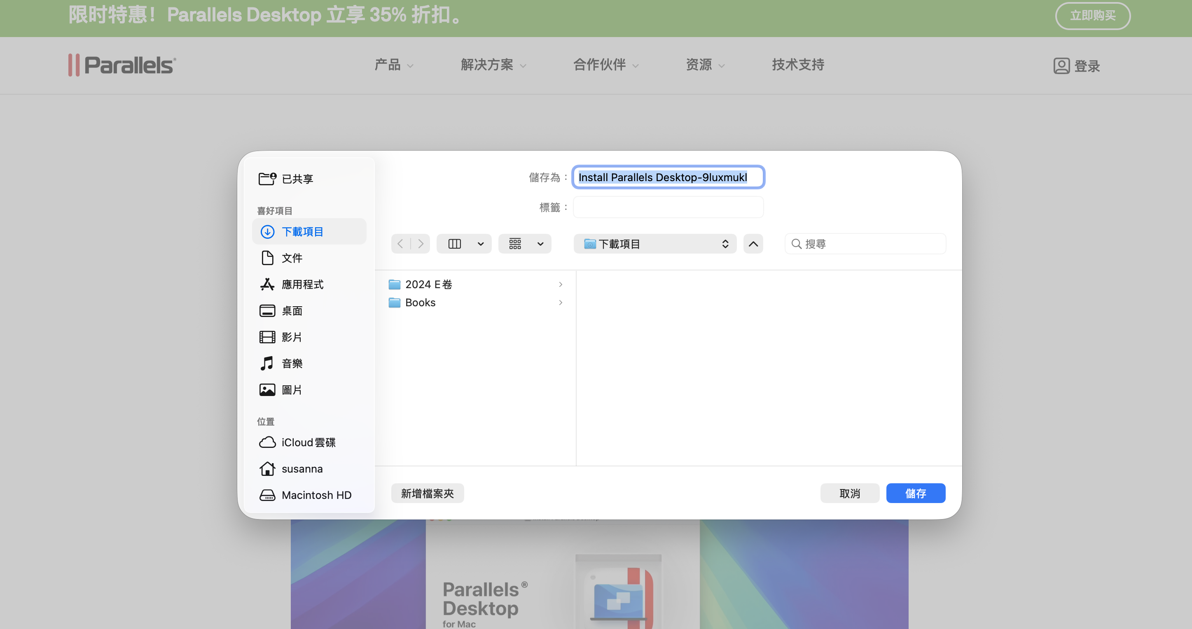
Task: Collapse the dialog with the up-chevron button
Action: coord(753,244)
